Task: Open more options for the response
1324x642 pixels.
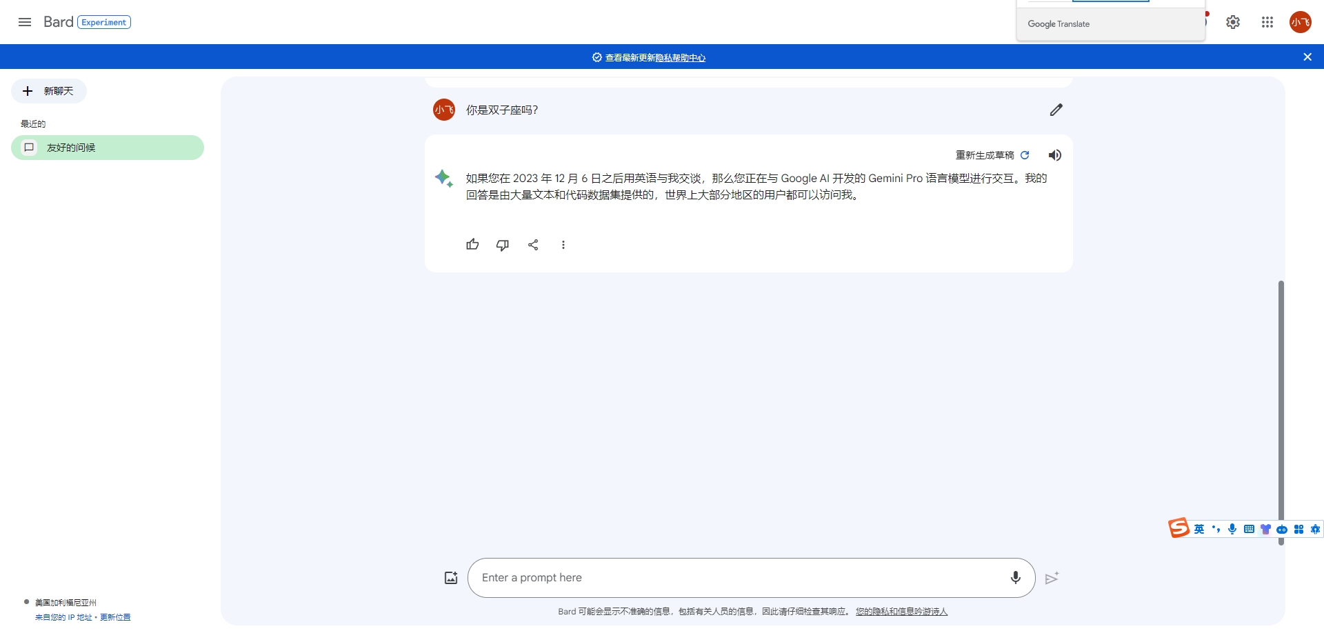Action: 563,245
